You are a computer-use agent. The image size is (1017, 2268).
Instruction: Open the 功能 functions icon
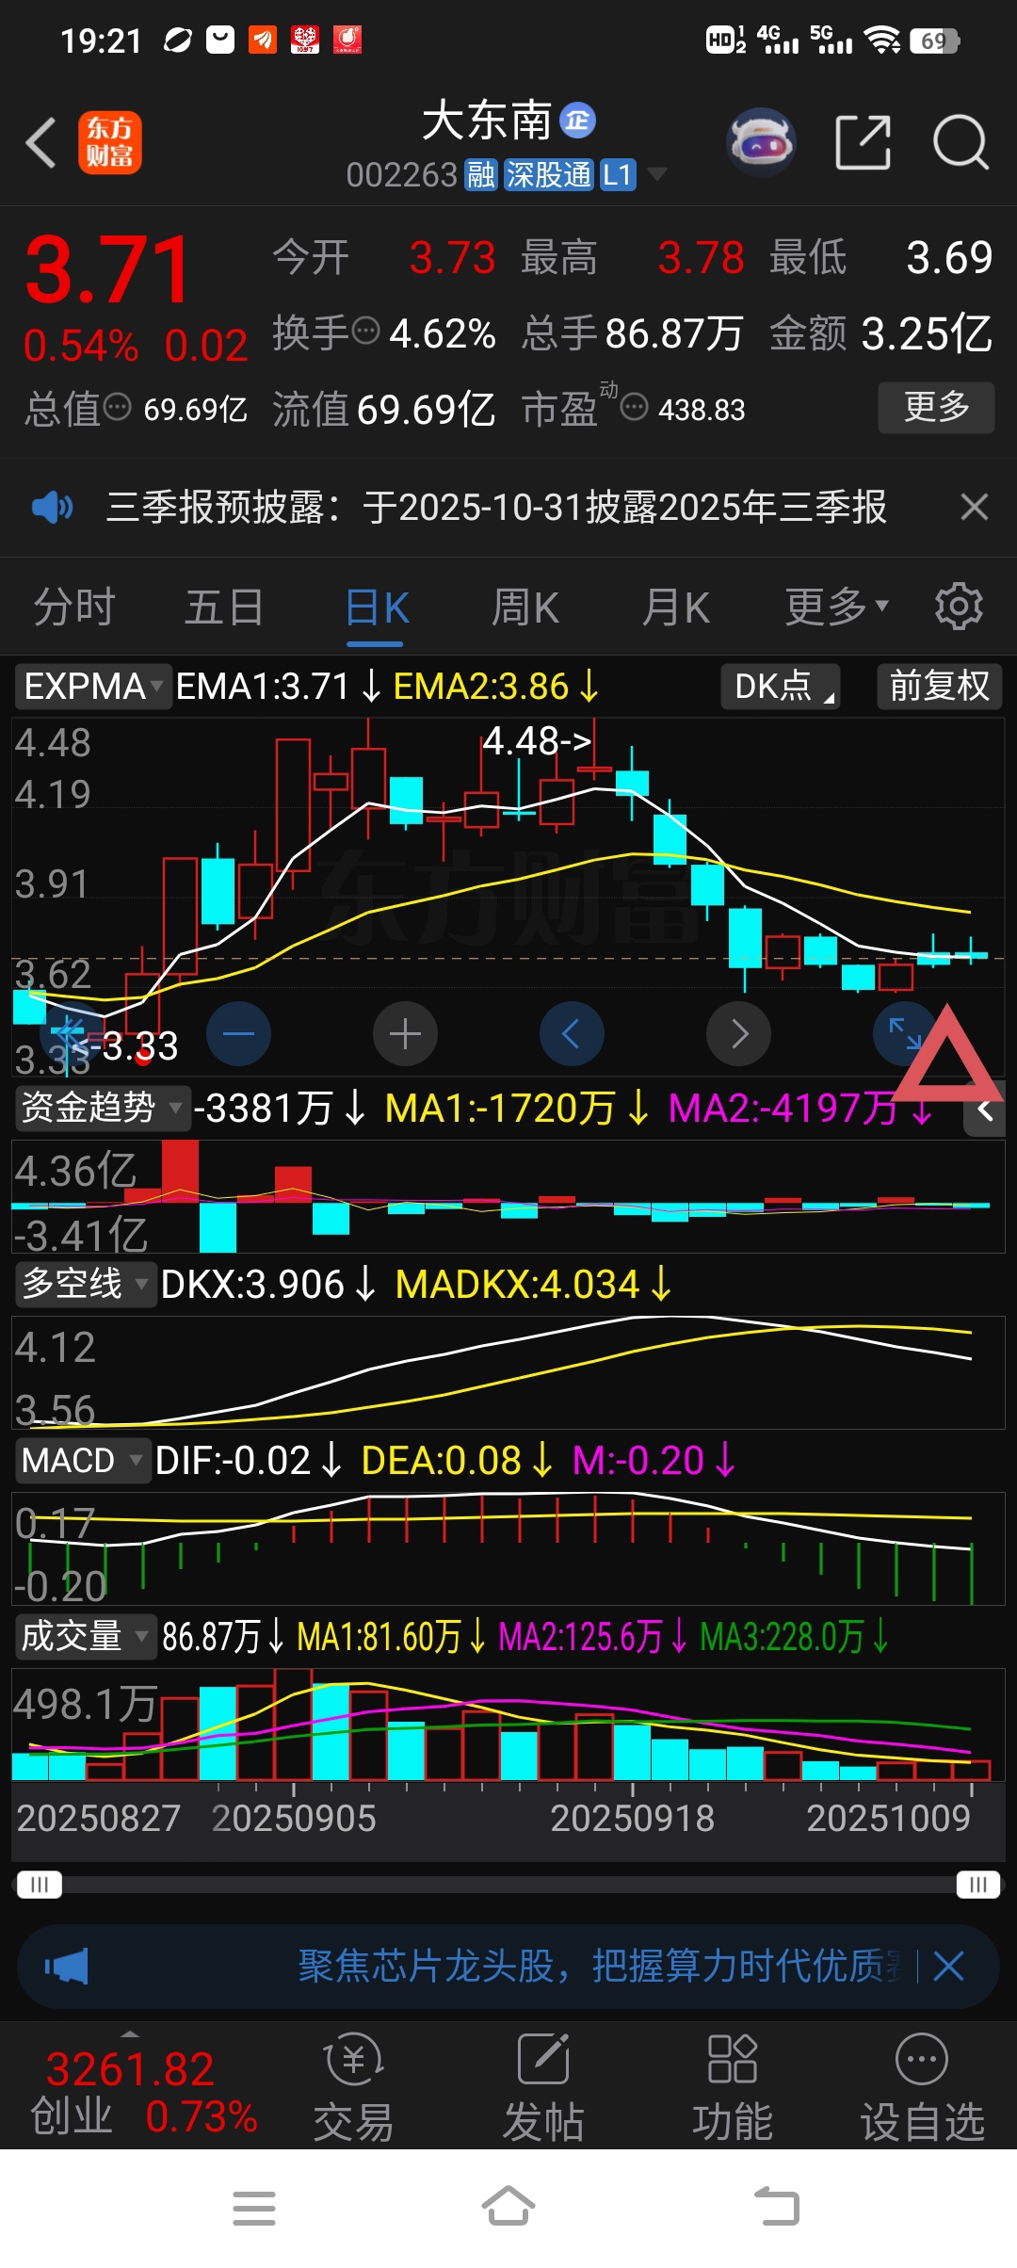(732, 2089)
